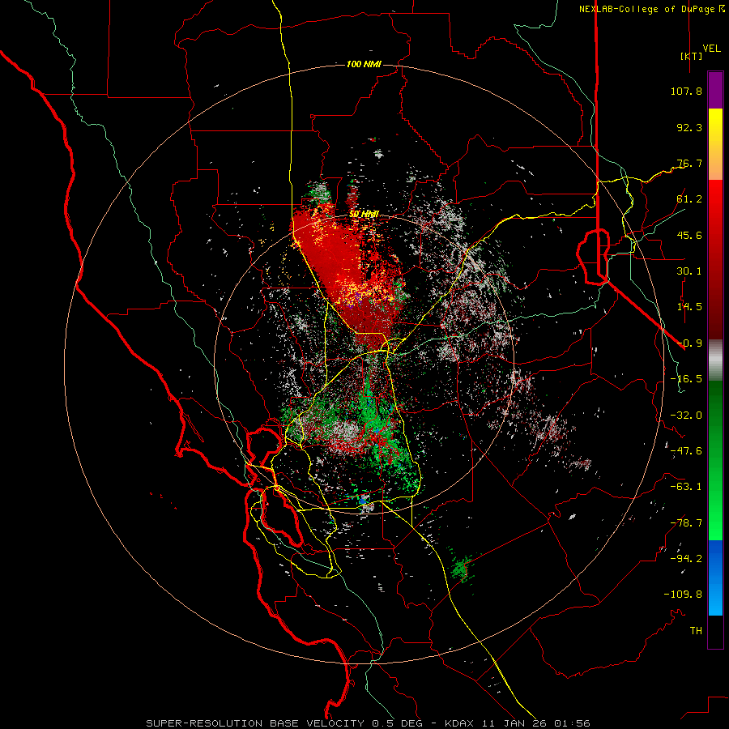Click the gray near-zero segment of color bar

[715, 360]
